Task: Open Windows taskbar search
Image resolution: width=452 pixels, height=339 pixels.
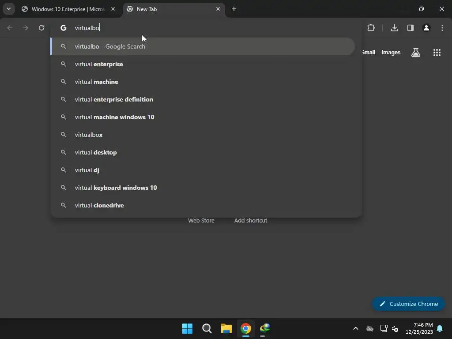Action: (207, 328)
